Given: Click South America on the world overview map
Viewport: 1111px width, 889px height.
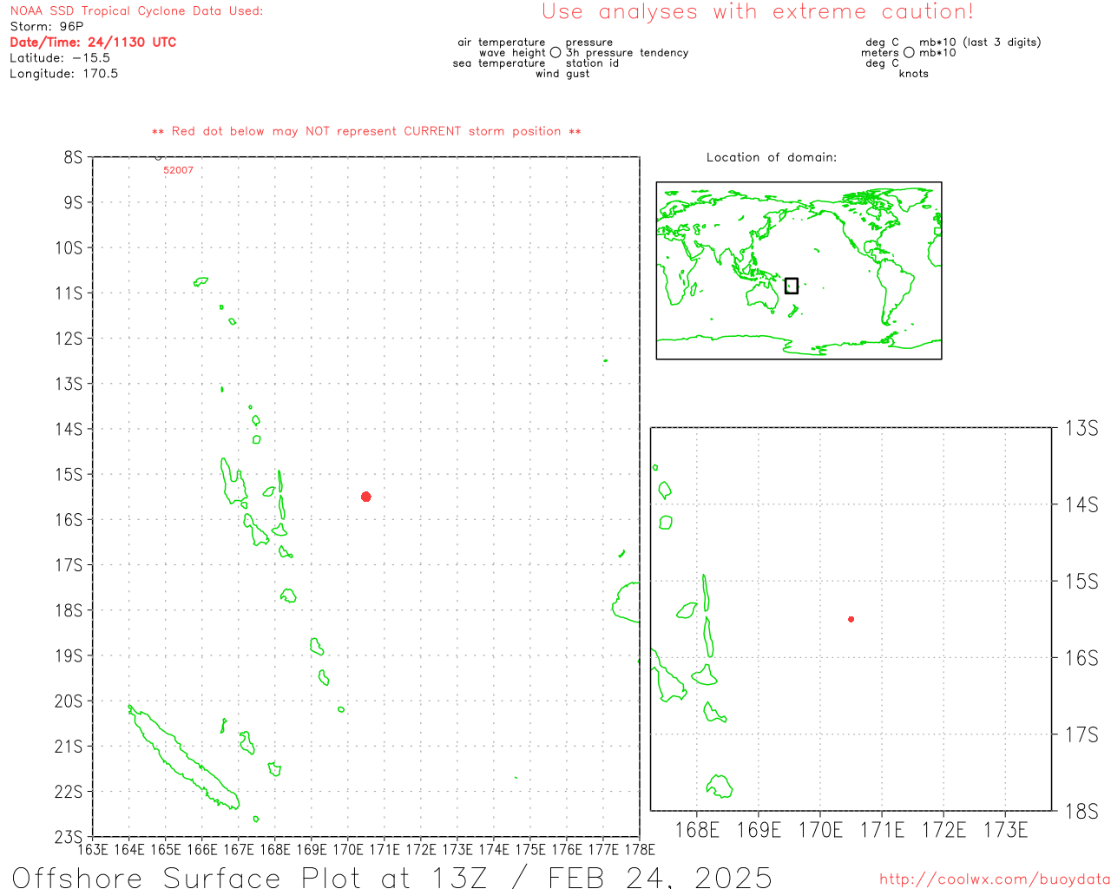Looking at the screenshot, I should tap(894, 291).
